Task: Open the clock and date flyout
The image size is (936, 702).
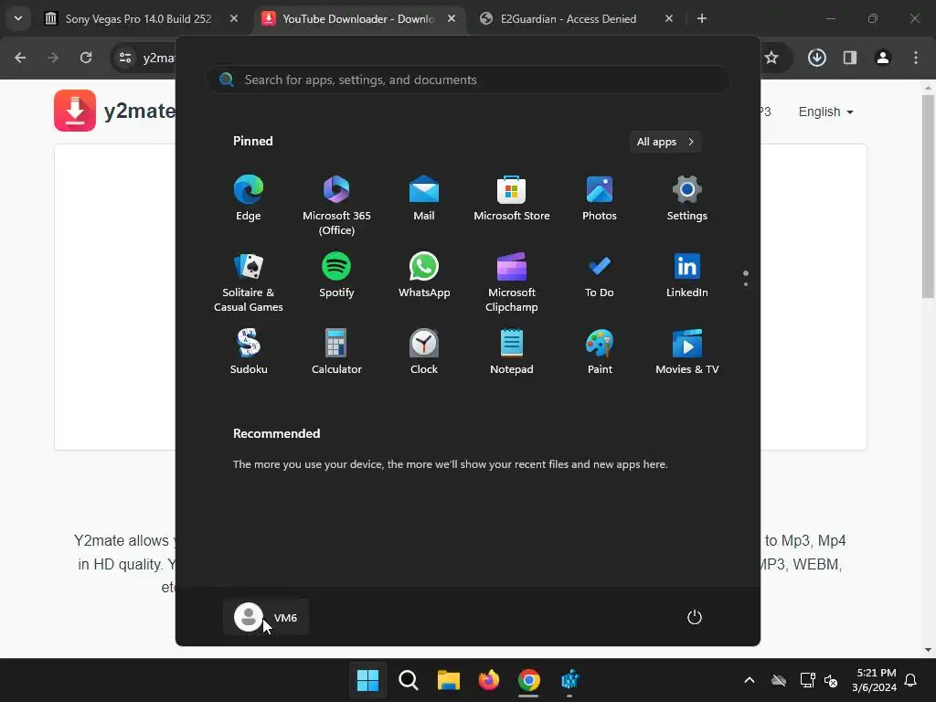Action: (874, 680)
